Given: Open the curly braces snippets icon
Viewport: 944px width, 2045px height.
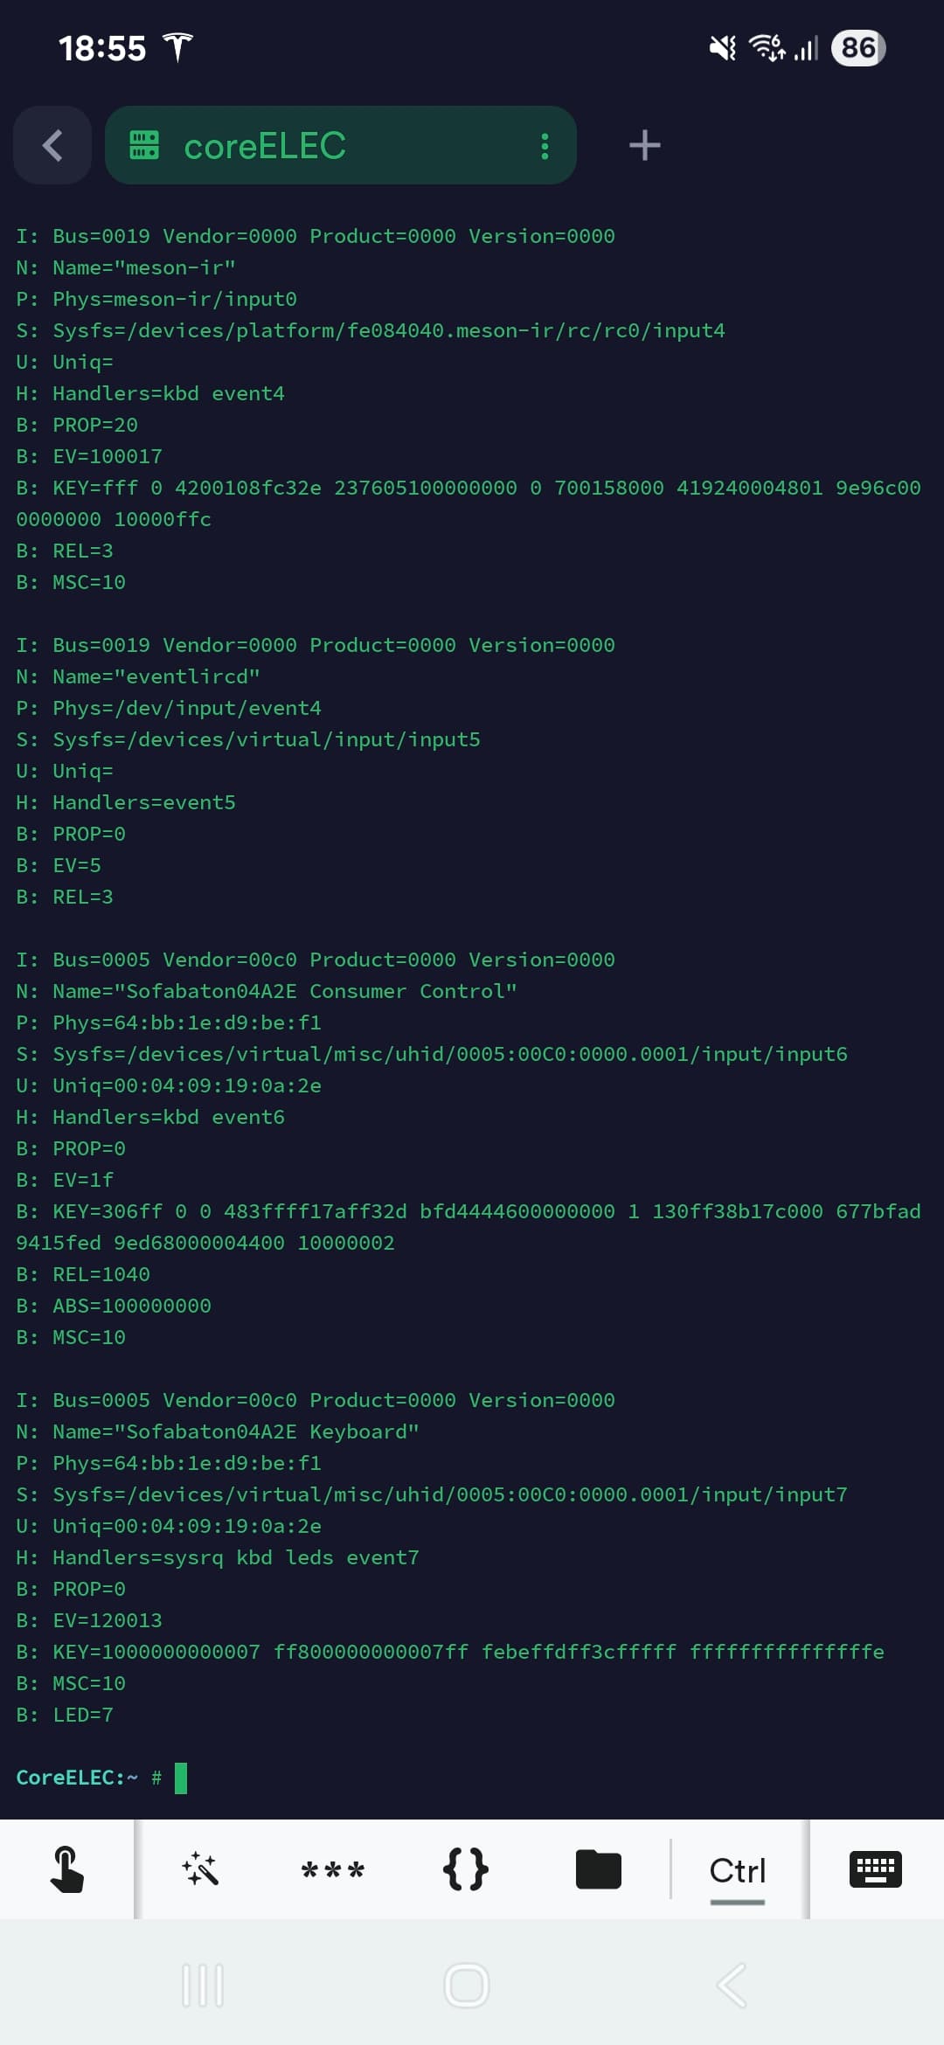Looking at the screenshot, I should (466, 1869).
